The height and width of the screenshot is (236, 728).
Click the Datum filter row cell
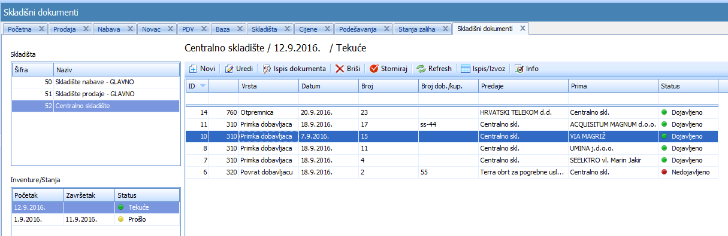[329, 99]
